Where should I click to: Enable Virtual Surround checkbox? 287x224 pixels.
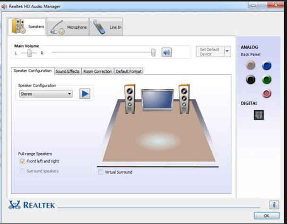[x=101, y=172]
